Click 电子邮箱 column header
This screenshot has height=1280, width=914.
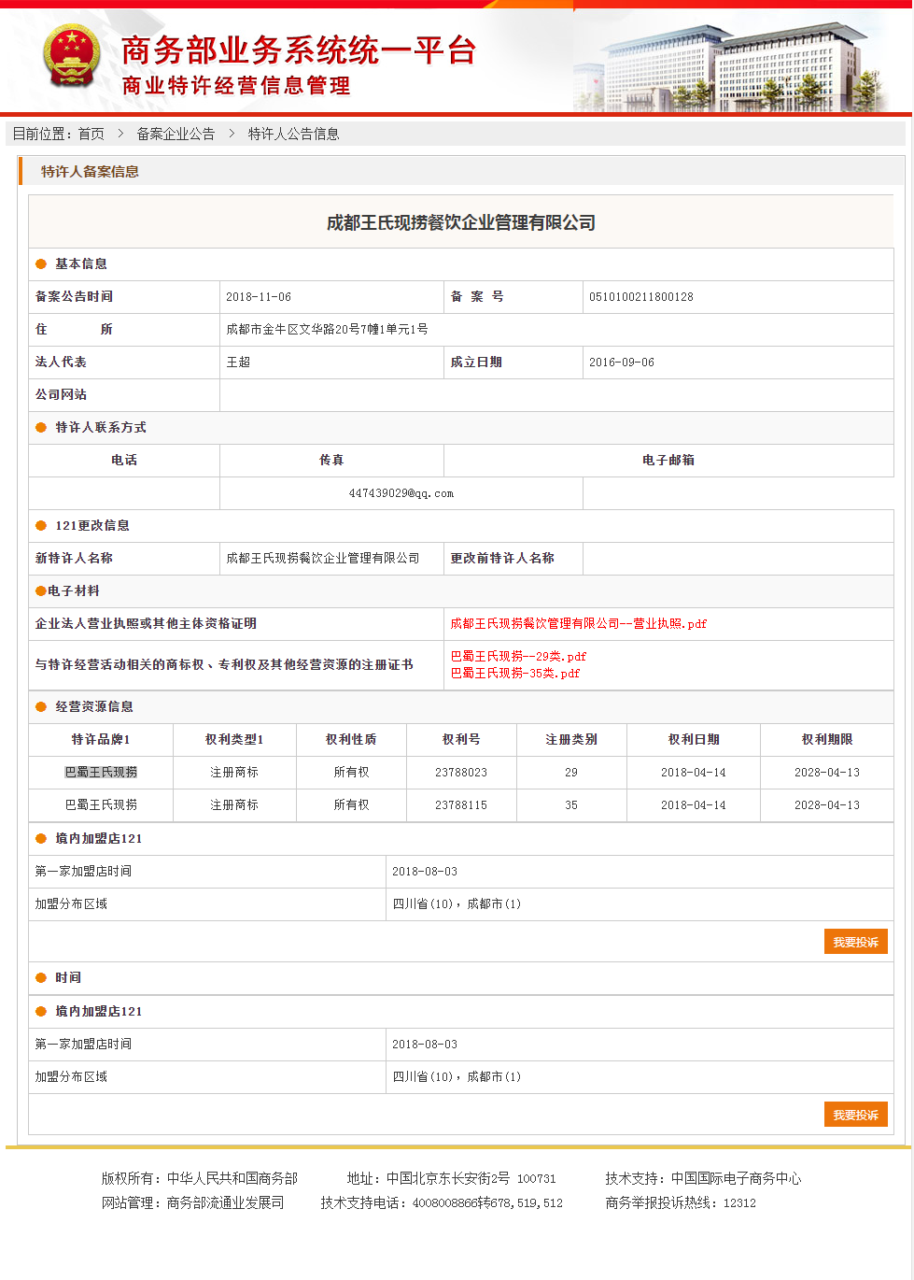point(668,461)
